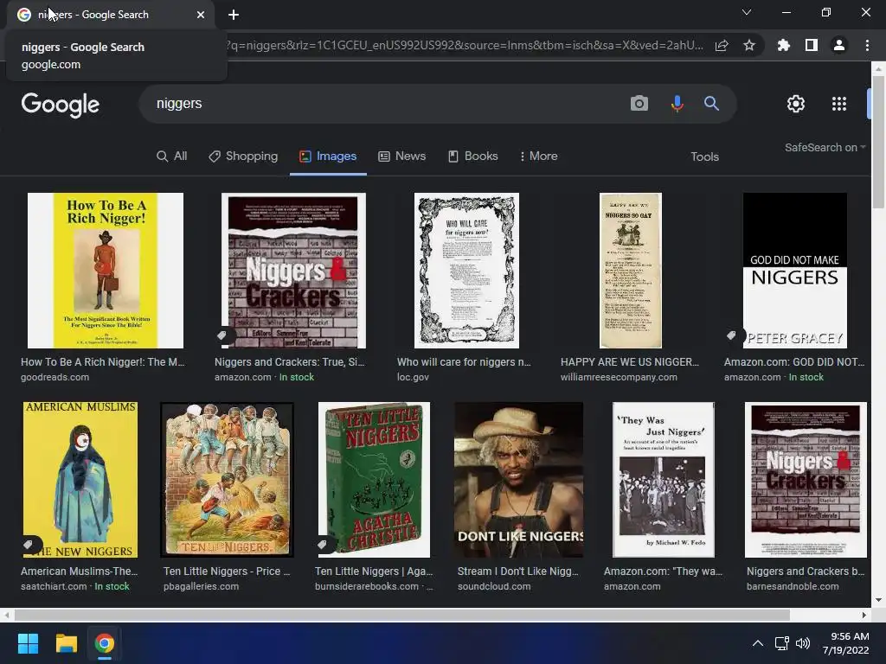Image resolution: width=886 pixels, height=664 pixels.
Task: Open the tab search chevron
Action: tap(747, 12)
